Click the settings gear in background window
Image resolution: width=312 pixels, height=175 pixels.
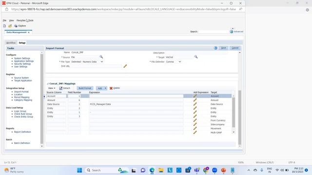(308, 10)
